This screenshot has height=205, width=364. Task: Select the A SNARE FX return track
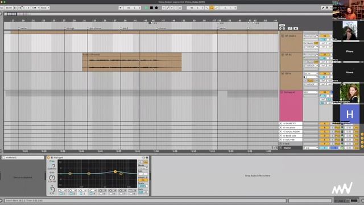pyautogui.click(x=291, y=124)
